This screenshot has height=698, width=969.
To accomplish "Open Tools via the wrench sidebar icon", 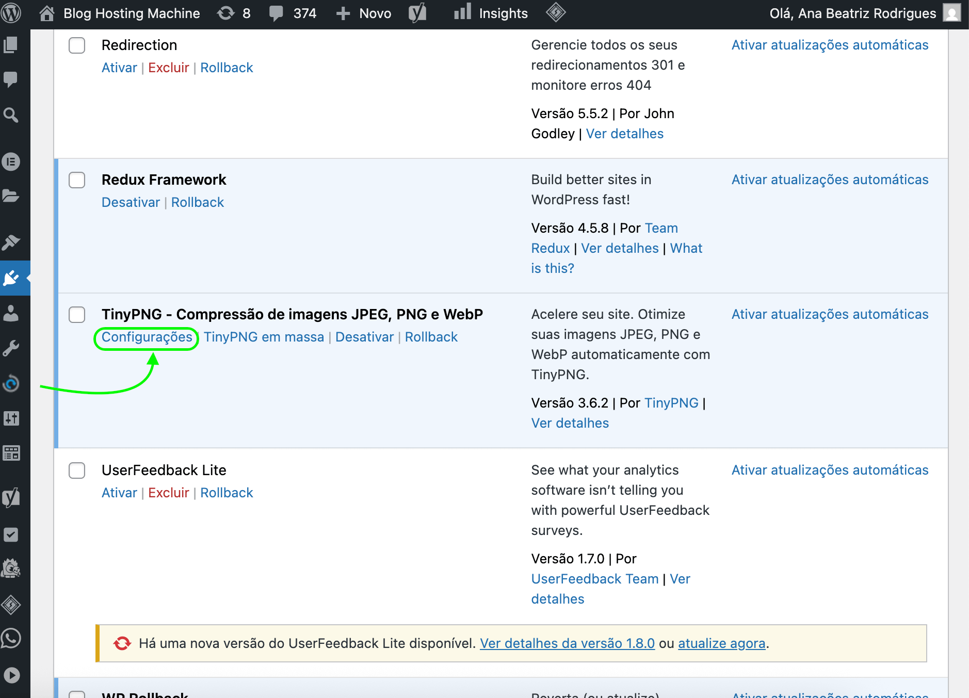I will click(11, 348).
